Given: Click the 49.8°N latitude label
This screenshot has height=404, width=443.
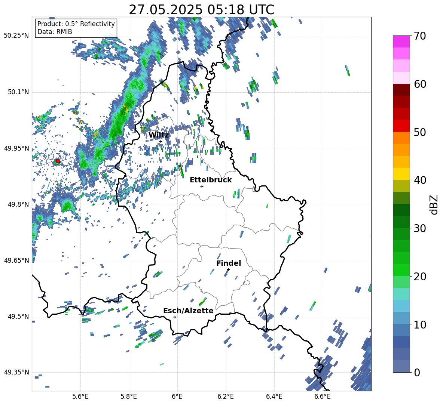Looking at the screenshot, I should click(x=18, y=204).
